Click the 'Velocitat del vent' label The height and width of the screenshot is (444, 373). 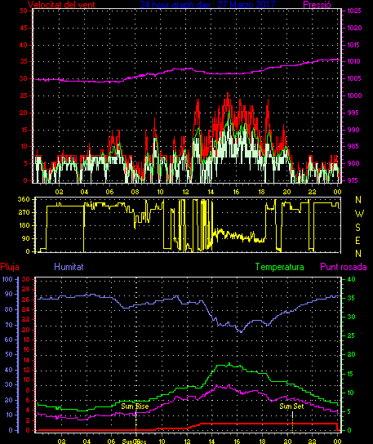click(x=61, y=5)
